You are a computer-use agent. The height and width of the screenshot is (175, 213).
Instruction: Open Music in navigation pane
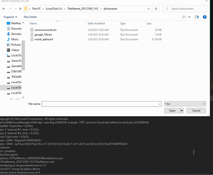[x=15, y=39]
